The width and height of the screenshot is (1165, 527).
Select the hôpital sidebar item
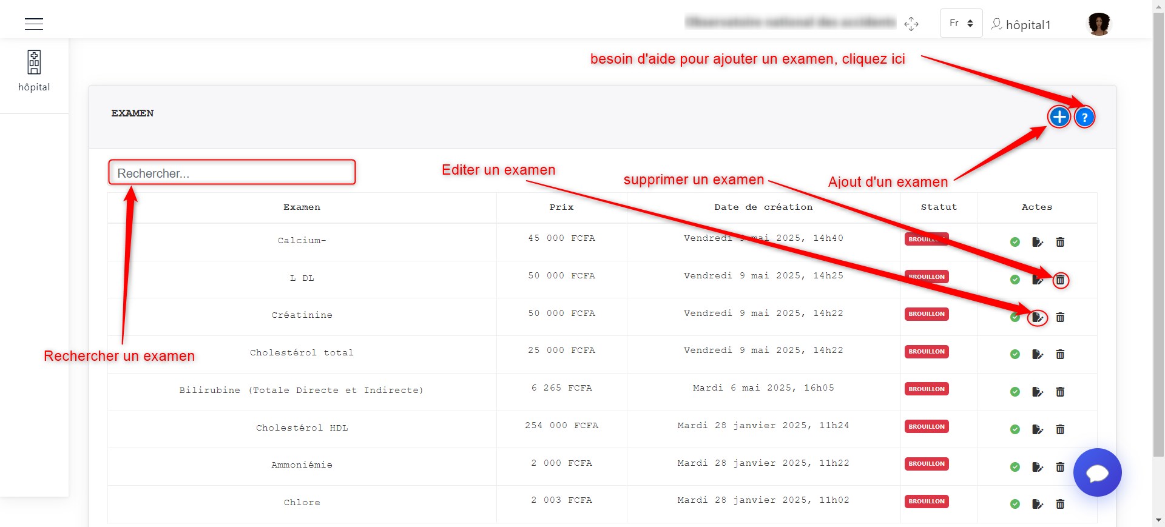coord(34,71)
